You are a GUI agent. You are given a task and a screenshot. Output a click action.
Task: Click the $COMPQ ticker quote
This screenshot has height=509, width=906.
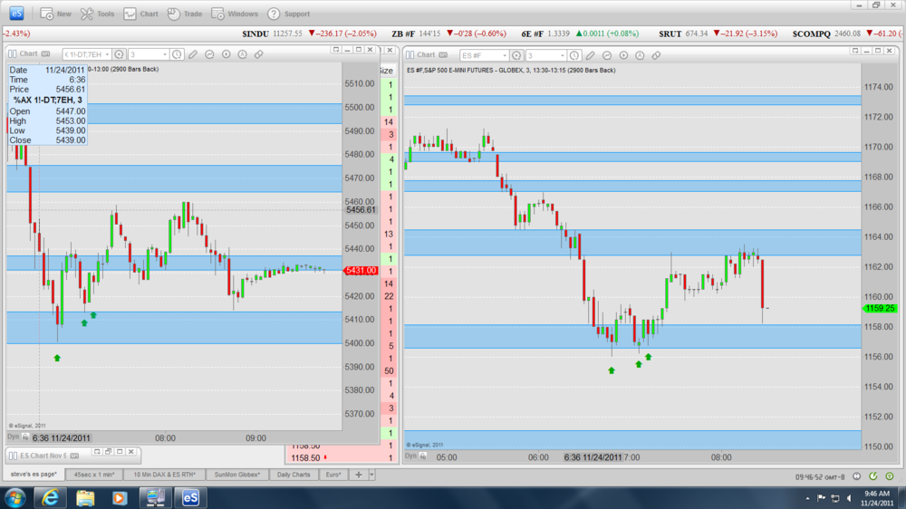tap(846, 34)
